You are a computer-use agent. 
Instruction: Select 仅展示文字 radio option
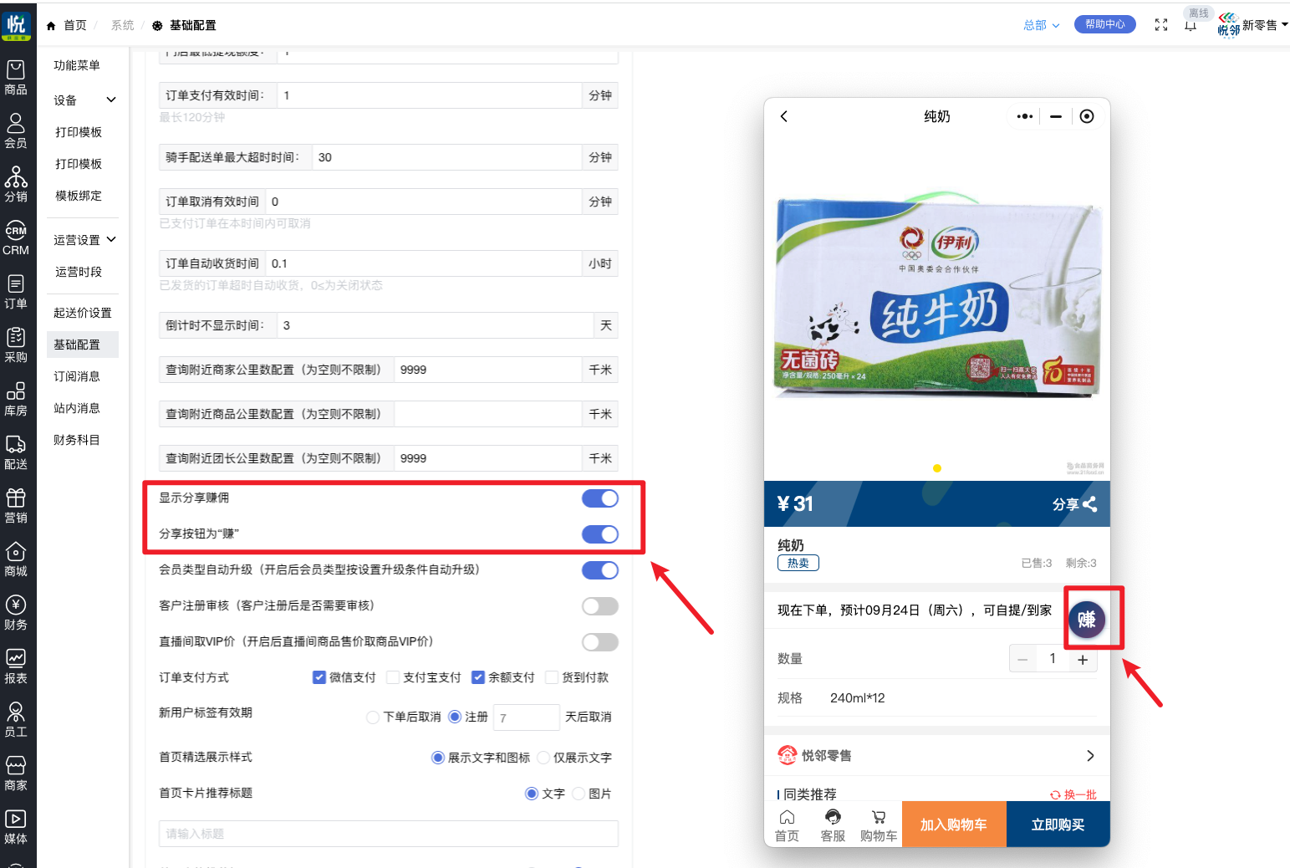pyautogui.click(x=543, y=758)
